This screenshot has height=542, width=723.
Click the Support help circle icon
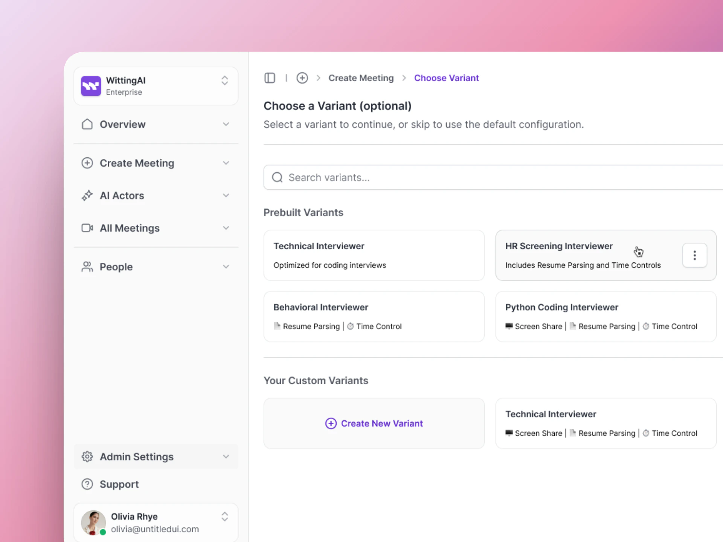pyautogui.click(x=87, y=484)
